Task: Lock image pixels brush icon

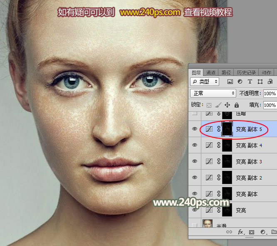Action: [x=218, y=105]
